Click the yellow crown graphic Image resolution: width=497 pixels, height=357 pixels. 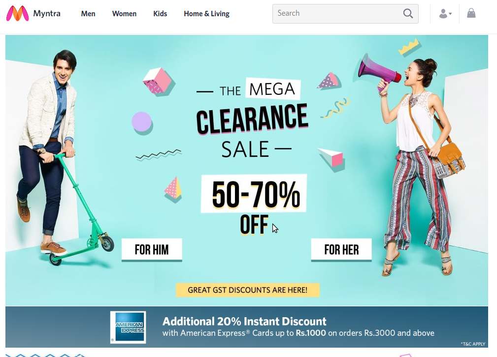(x=409, y=47)
